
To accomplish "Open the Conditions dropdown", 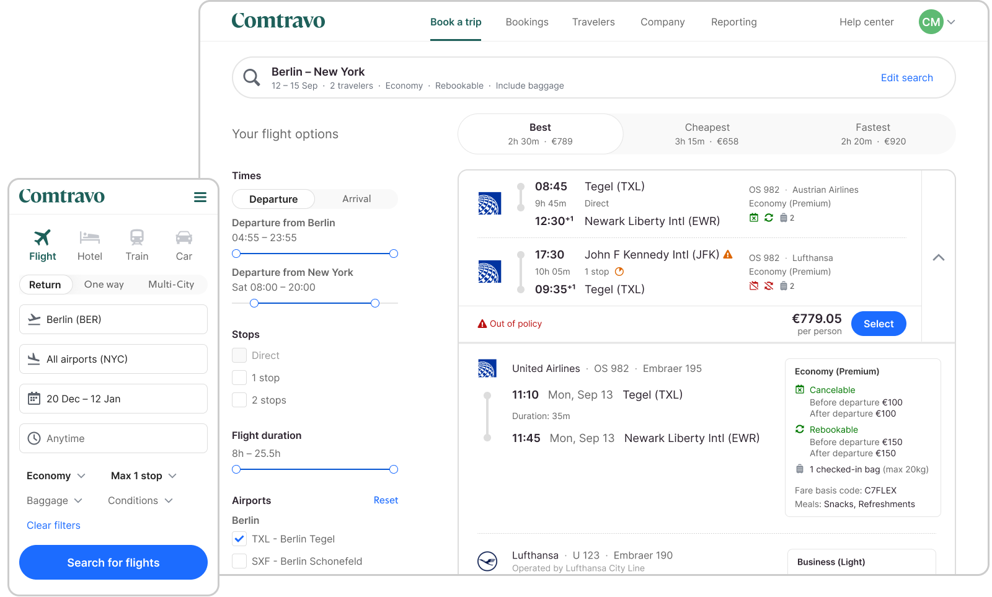I will pyautogui.click(x=140, y=500).
